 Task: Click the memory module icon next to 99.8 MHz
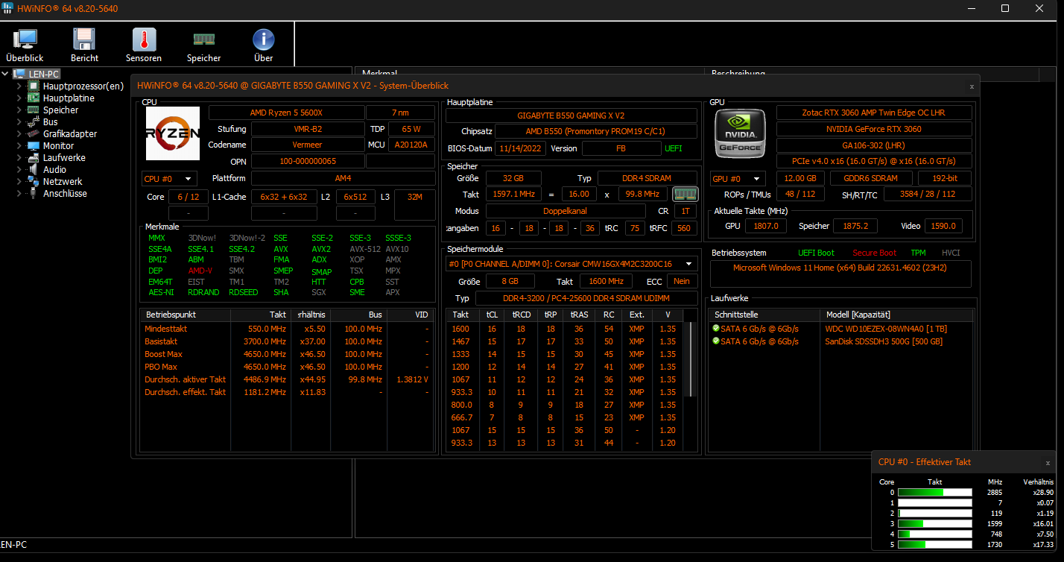pyautogui.click(x=685, y=194)
